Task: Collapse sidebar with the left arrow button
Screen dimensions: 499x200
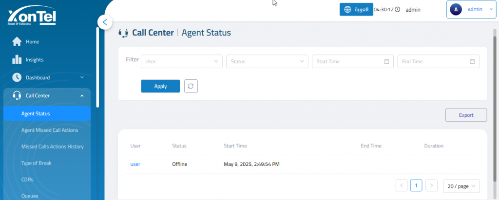Action: [x=105, y=22]
